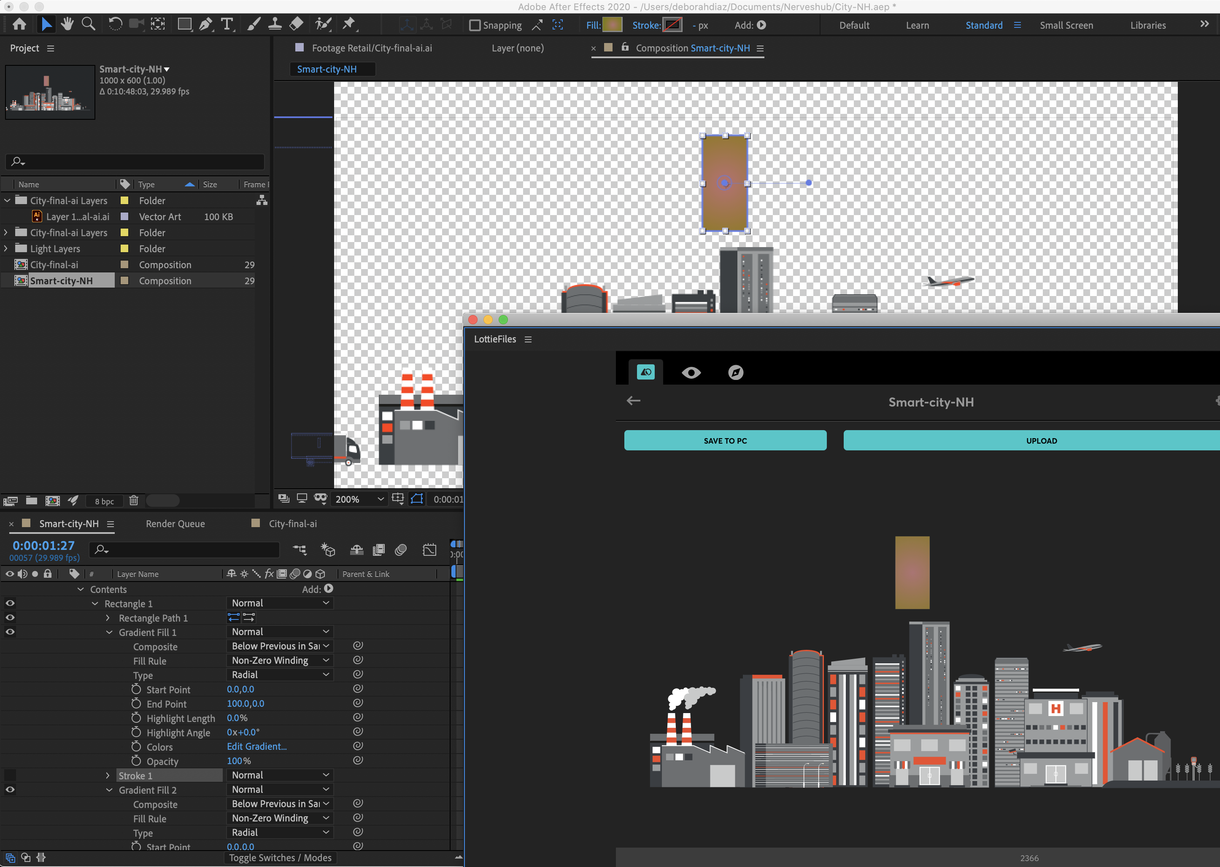Image resolution: width=1220 pixels, height=867 pixels.
Task: Select the Hand tool in the toolbar
Action: click(x=67, y=24)
